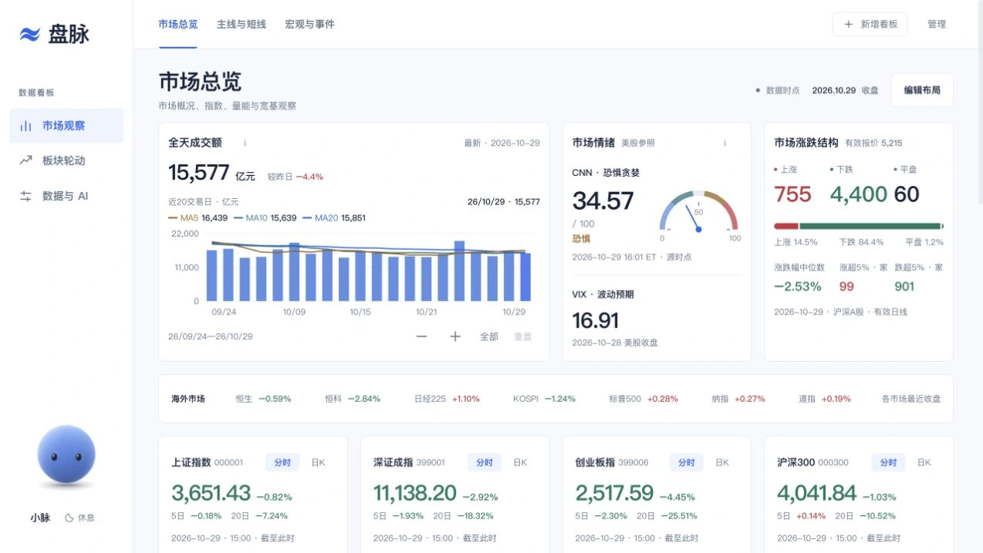Click the 沪深300 value 4,041.84
Image resolution: width=983 pixels, height=553 pixels.
tap(817, 493)
